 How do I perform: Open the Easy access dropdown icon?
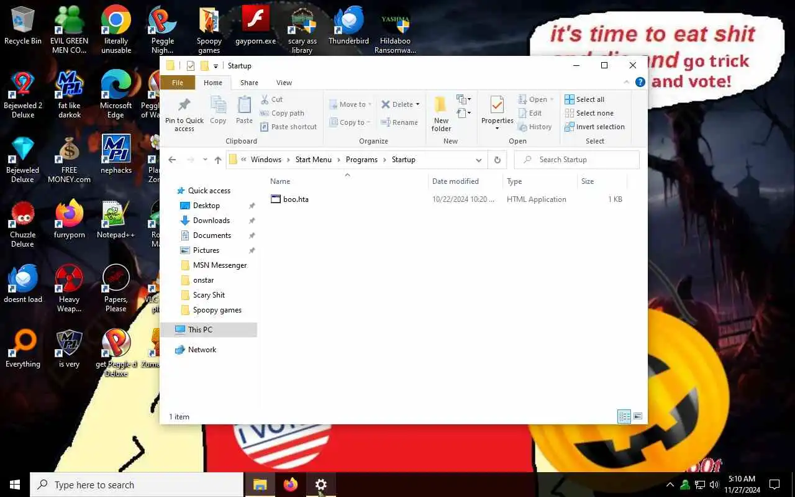click(x=463, y=113)
